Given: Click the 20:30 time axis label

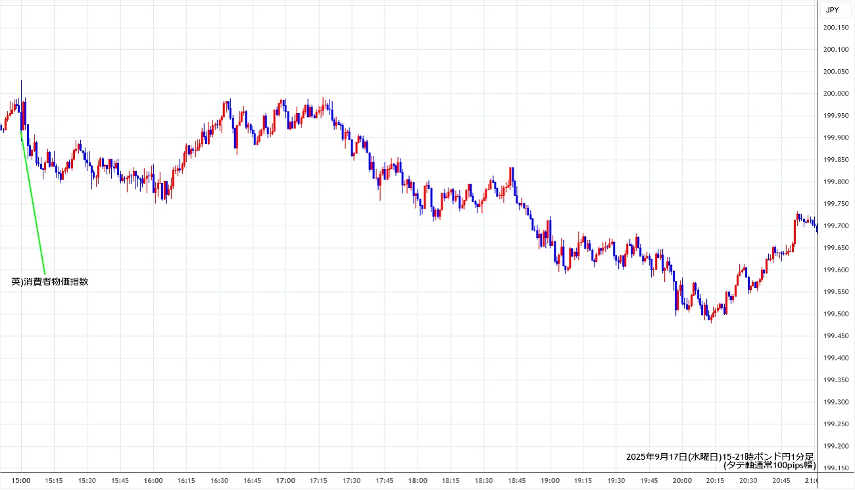Looking at the screenshot, I should (748, 481).
